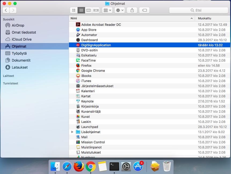
Task: Click the date "eilen klo 14.58"
Action: 209,65
